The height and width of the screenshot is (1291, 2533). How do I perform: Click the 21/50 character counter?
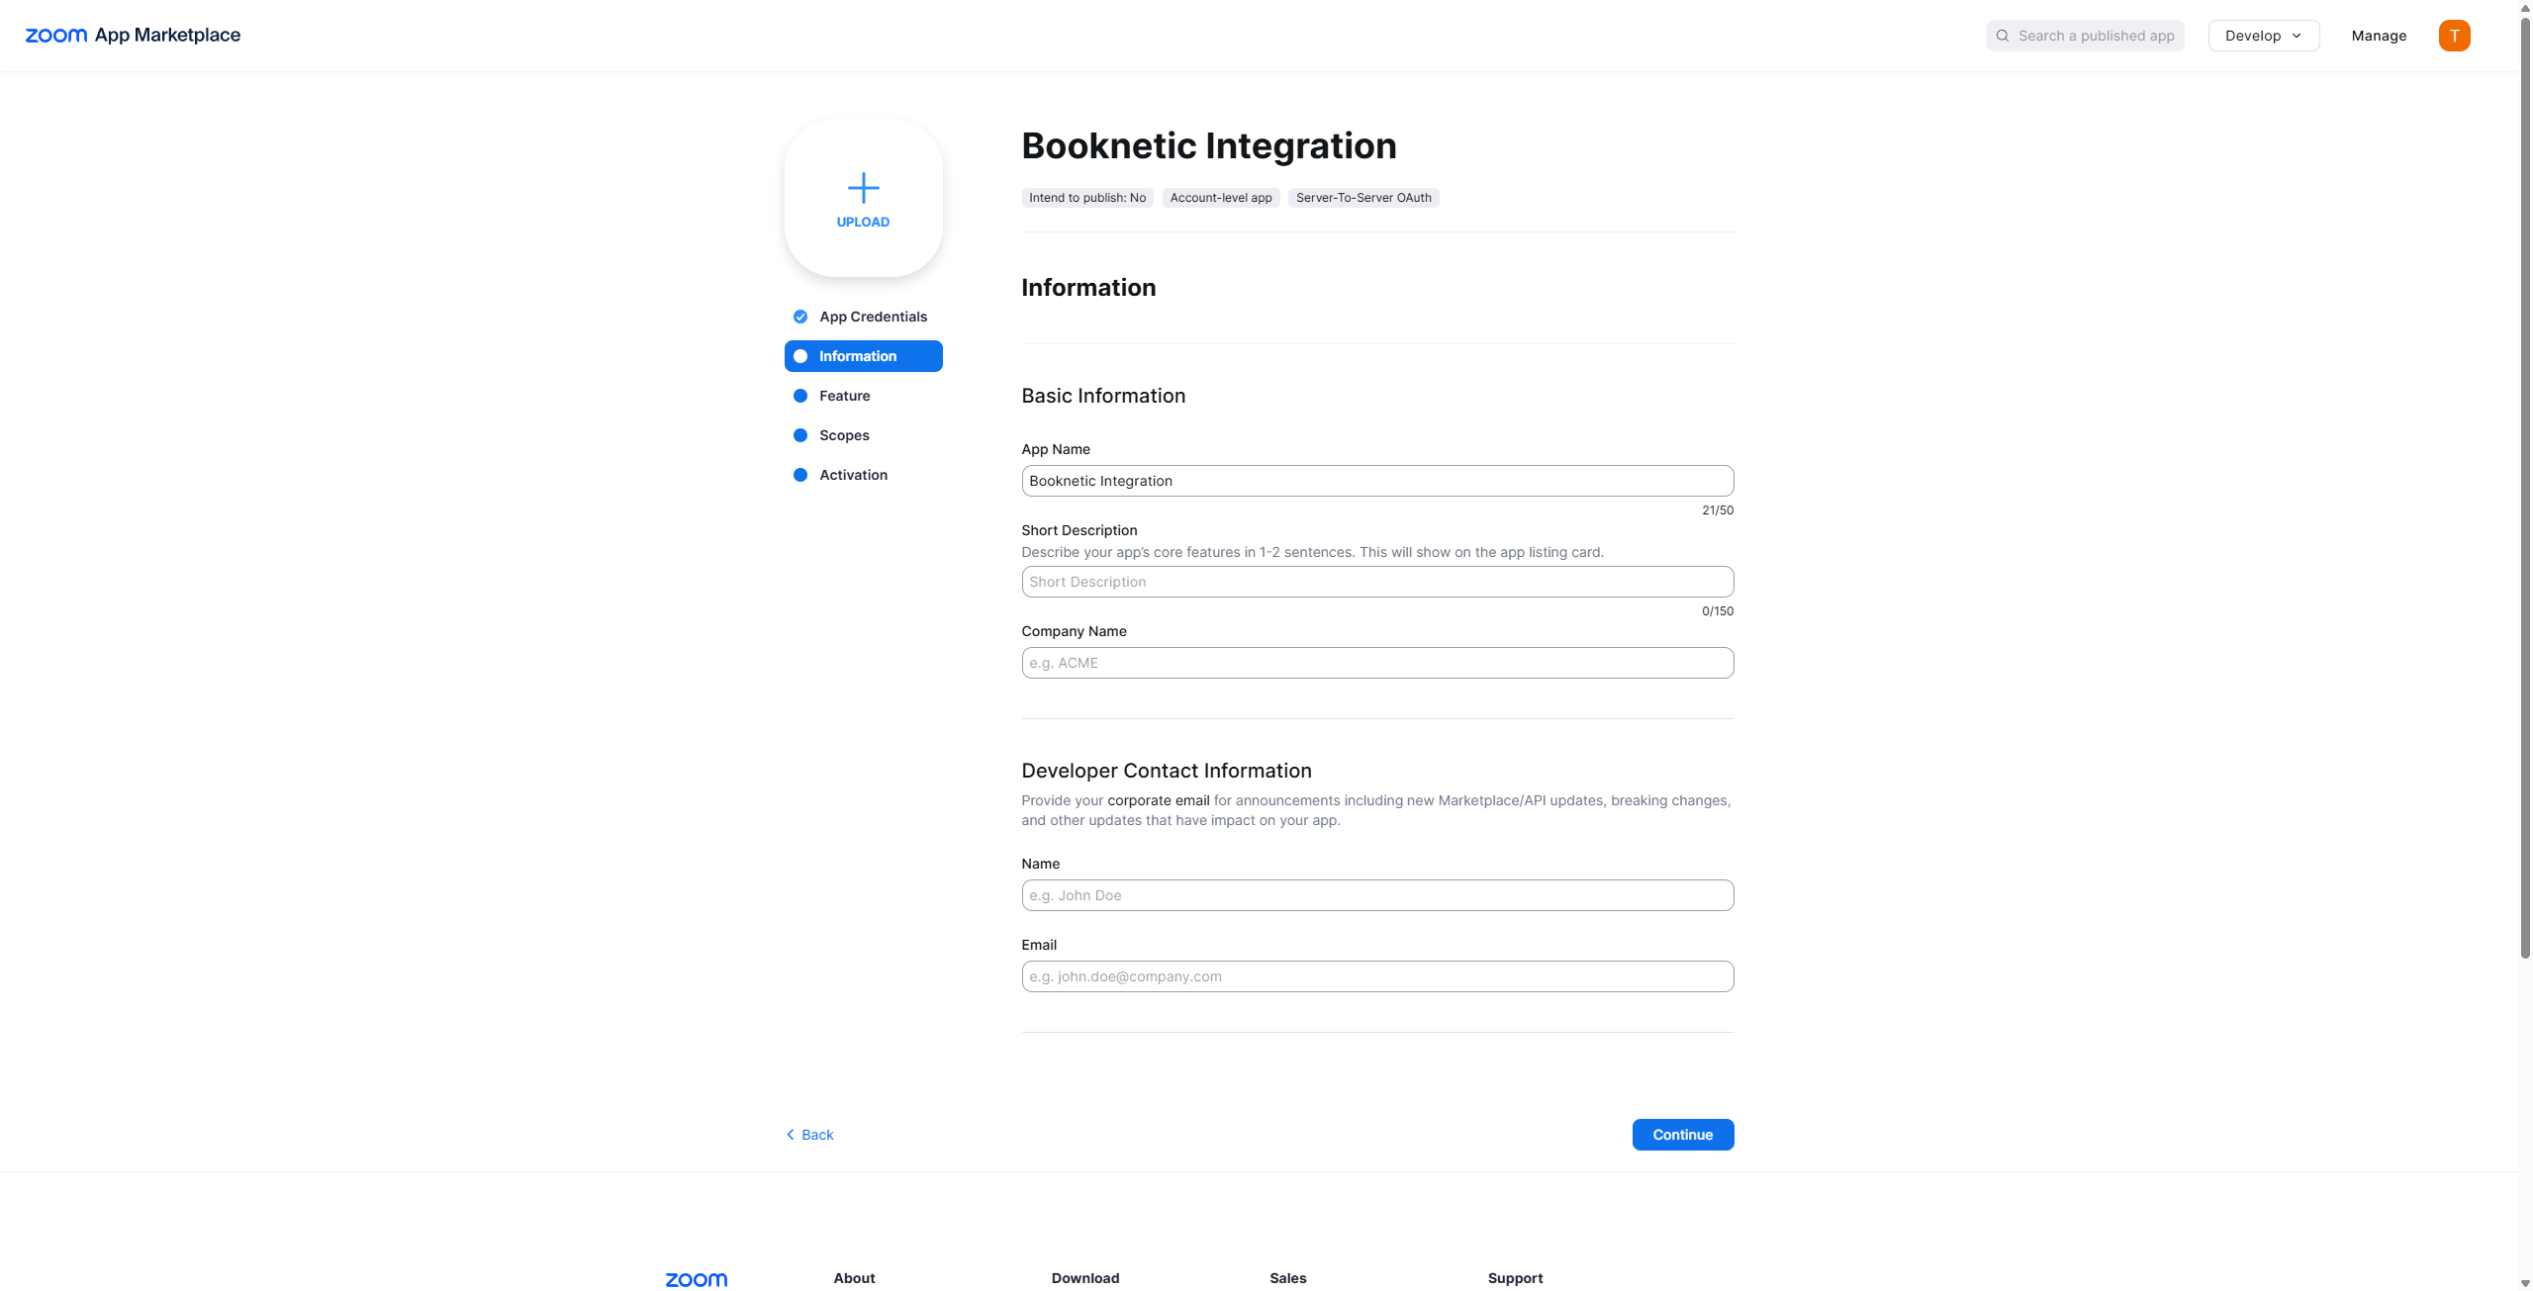[x=1718, y=510]
